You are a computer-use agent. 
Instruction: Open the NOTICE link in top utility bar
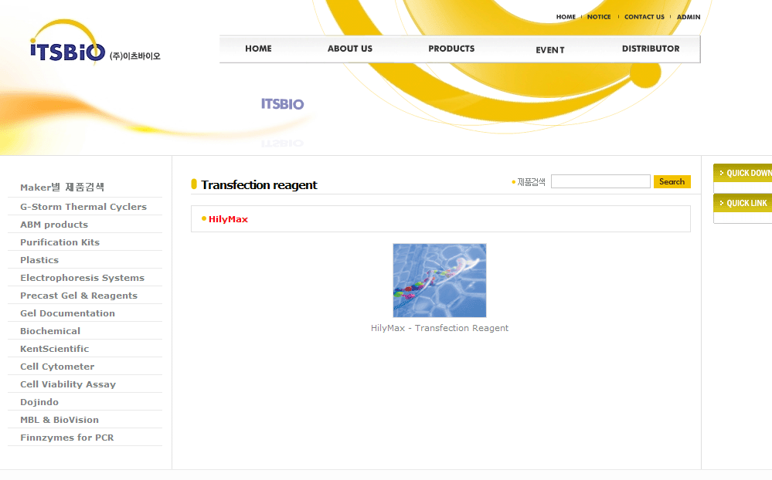pyautogui.click(x=599, y=17)
